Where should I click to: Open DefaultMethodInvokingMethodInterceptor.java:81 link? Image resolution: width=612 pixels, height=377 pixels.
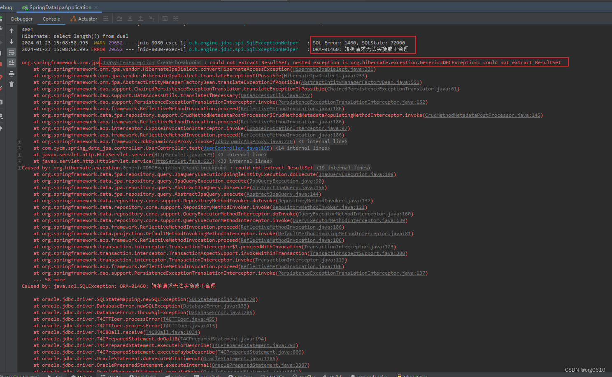coord(344,234)
